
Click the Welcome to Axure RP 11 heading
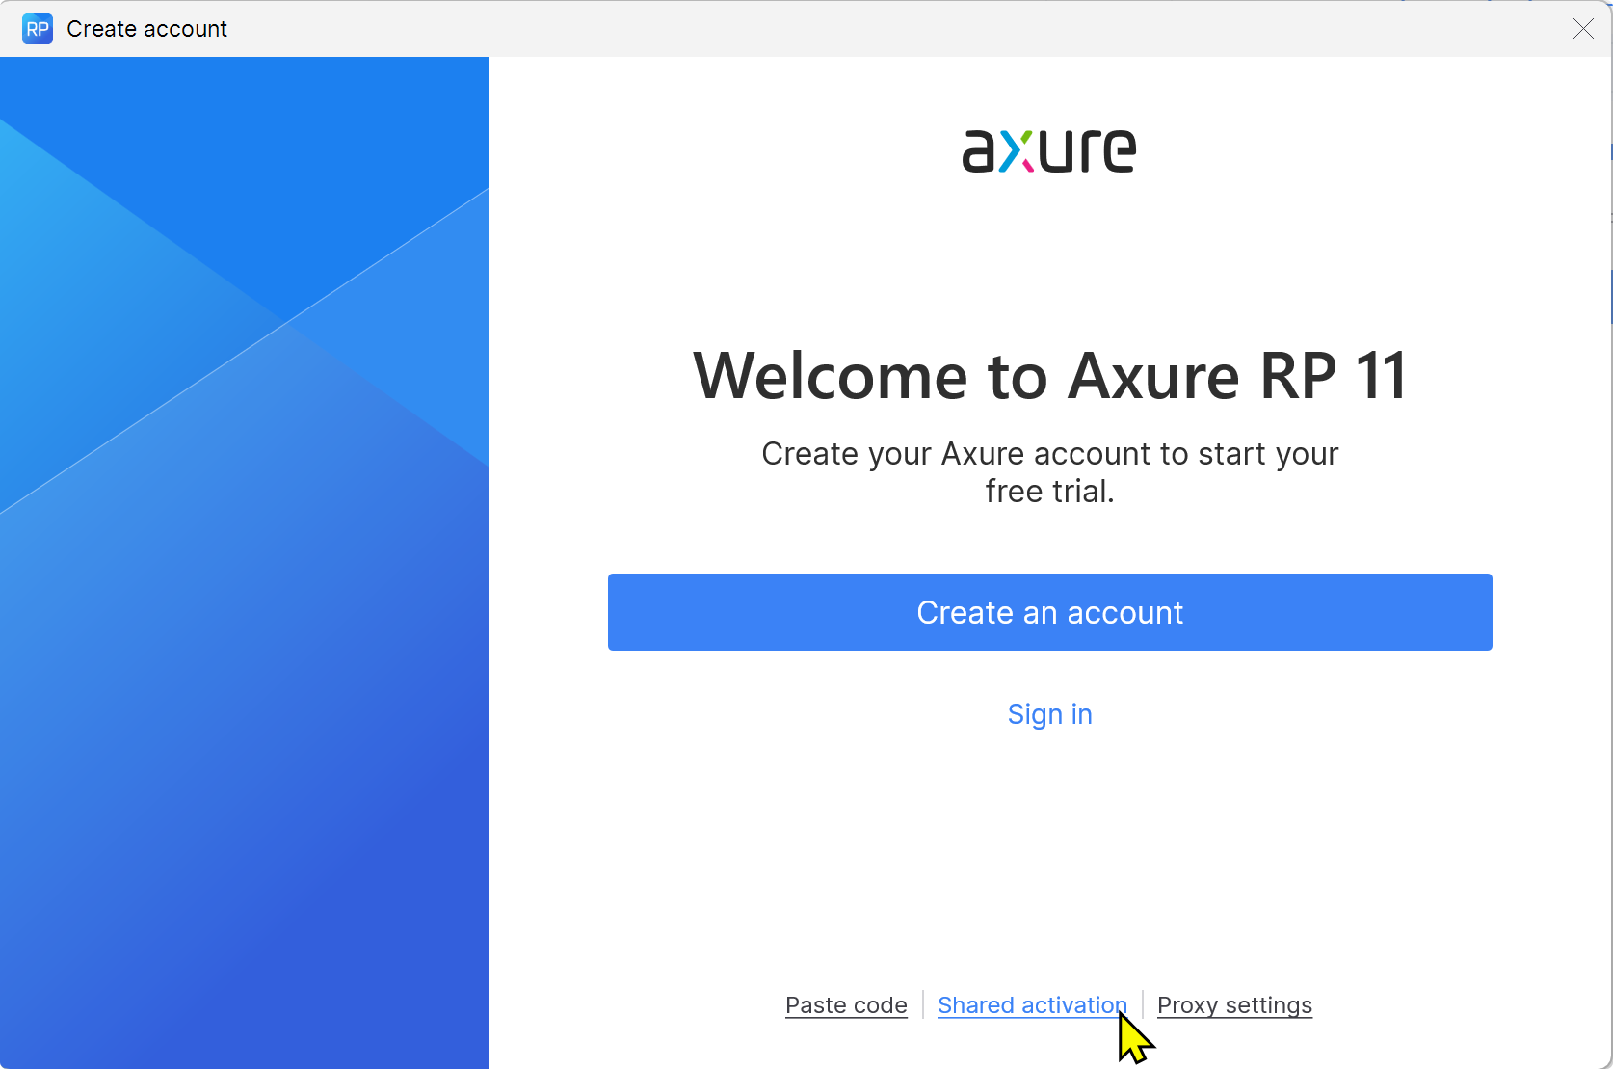[1049, 375]
